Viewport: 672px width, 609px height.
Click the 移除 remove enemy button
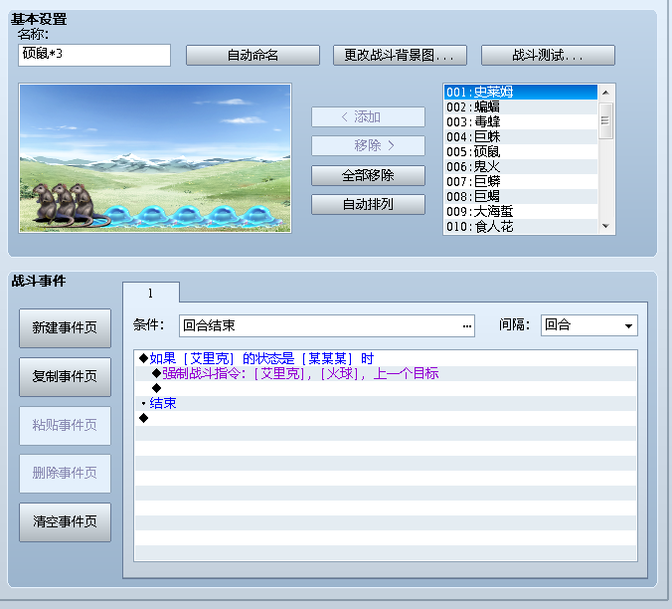click(368, 146)
